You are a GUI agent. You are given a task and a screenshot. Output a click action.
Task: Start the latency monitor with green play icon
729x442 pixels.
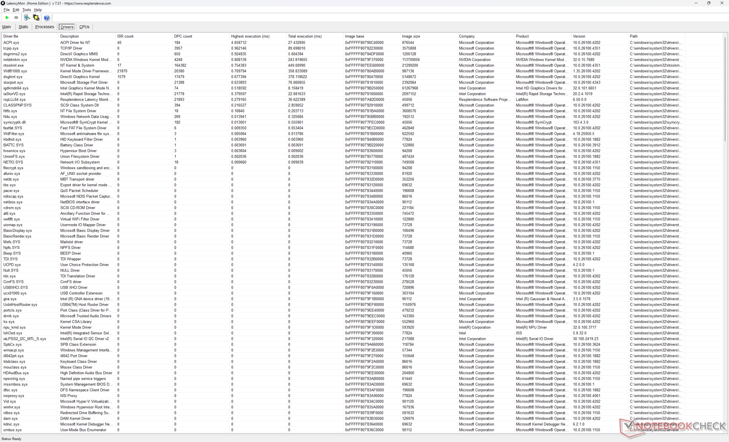pos(7,17)
